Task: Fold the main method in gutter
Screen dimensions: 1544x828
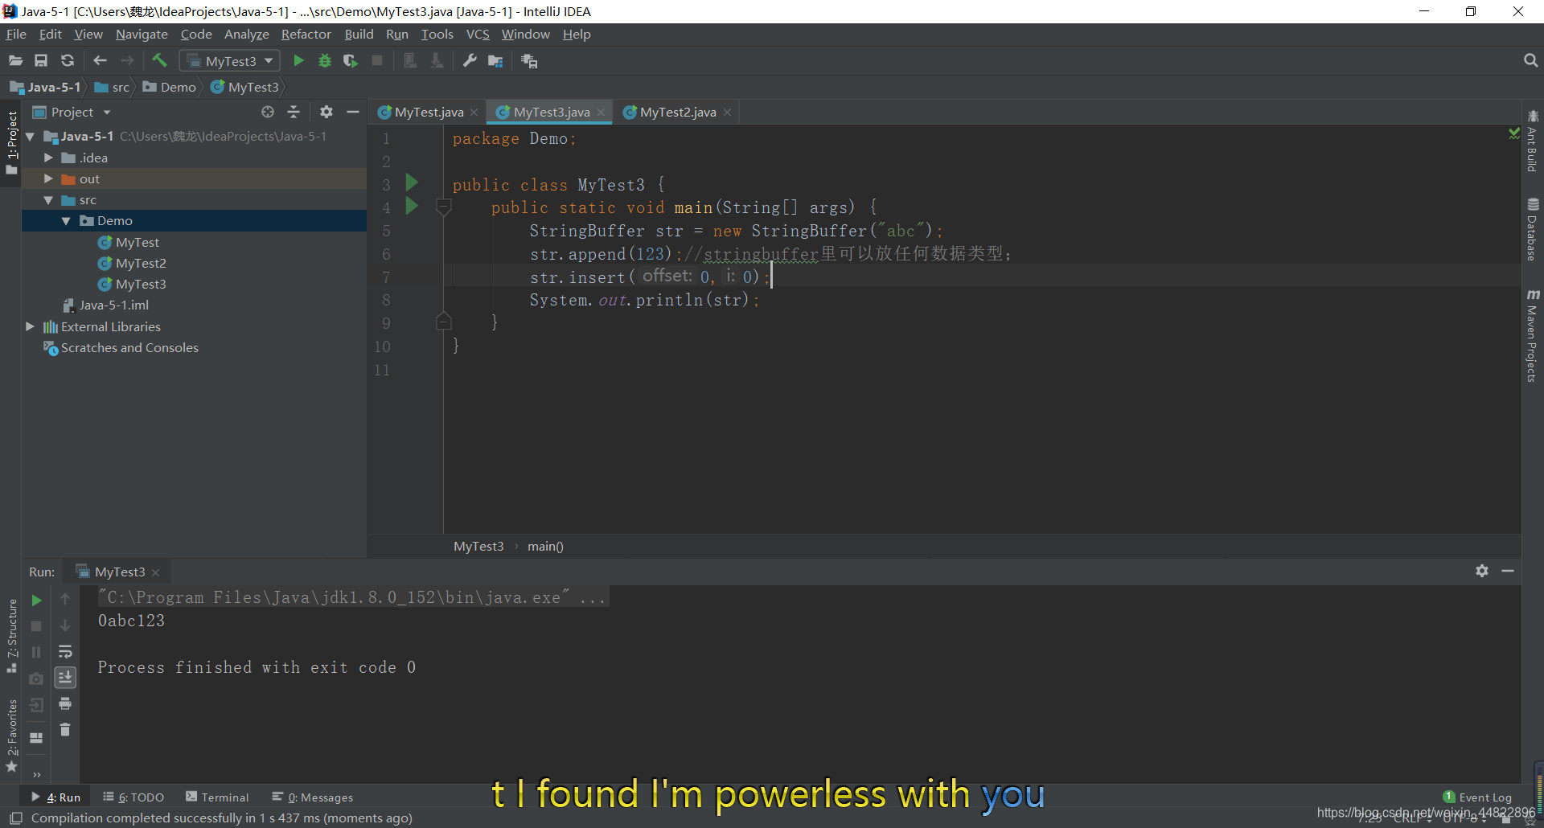Action: tap(443, 207)
